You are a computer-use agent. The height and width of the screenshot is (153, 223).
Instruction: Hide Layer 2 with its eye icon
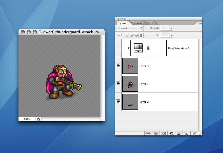(x=118, y=102)
